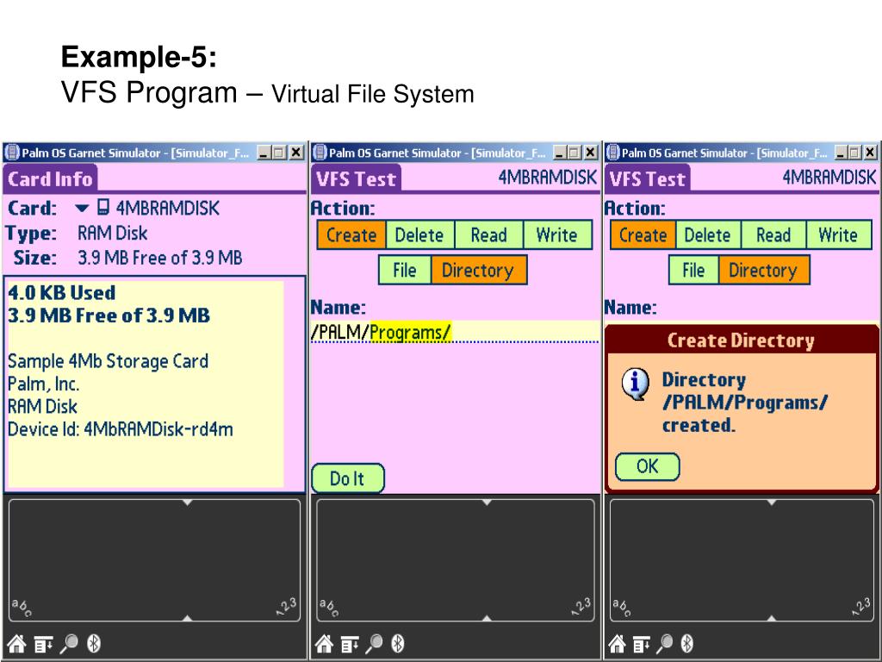This screenshot has width=882, height=662.
Task: Click the /PALM/Programs/ name field
Action: click(x=455, y=332)
